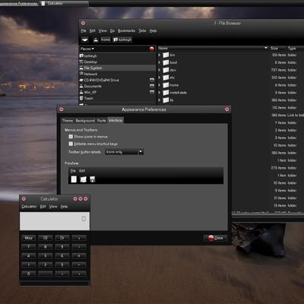Open the Tabs menu in File Browser

click(142, 30)
